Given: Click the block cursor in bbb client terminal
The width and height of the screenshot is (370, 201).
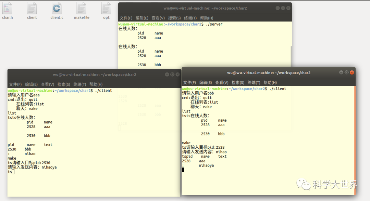Looking at the screenshot, I should 183,170.
